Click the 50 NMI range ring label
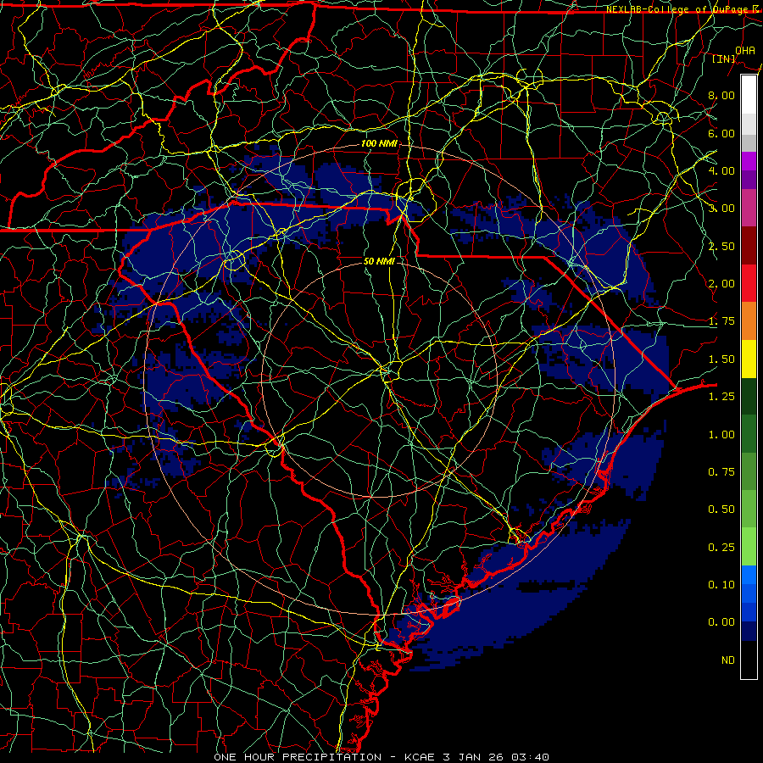Image resolution: width=763 pixels, height=763 pixels. pyautogui.click(x=379, y=261)
